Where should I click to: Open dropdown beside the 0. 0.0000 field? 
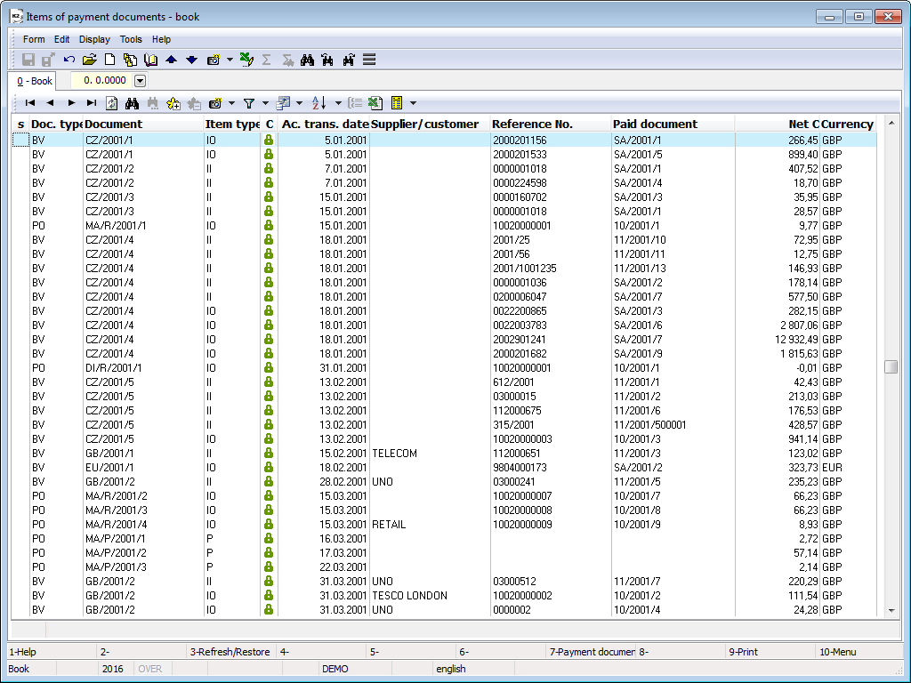coord(140,81)
